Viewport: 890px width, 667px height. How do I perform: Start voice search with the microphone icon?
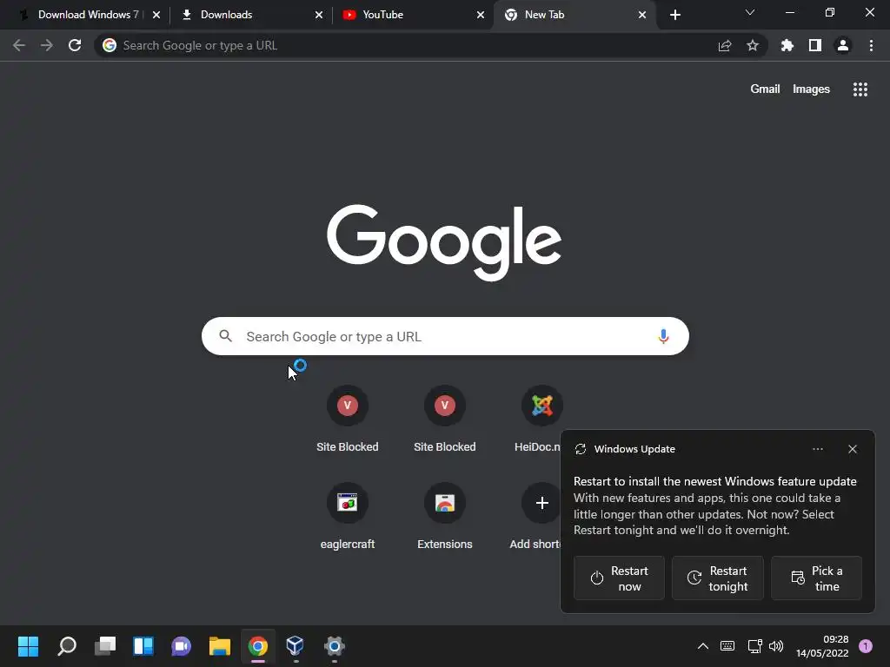click(x=663, y=336)
